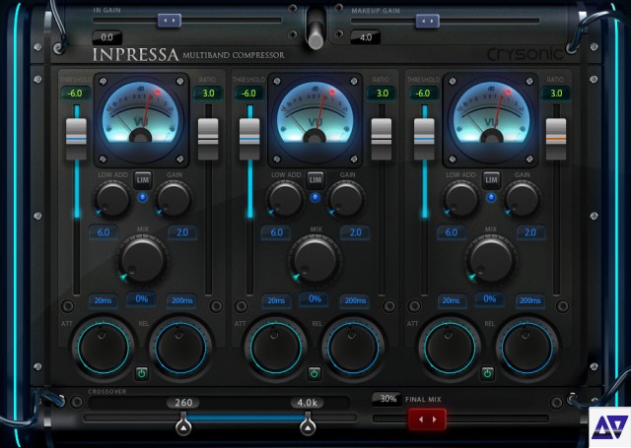
Task: Flip the metal toggle switch at top center
Action: (316, 30)
